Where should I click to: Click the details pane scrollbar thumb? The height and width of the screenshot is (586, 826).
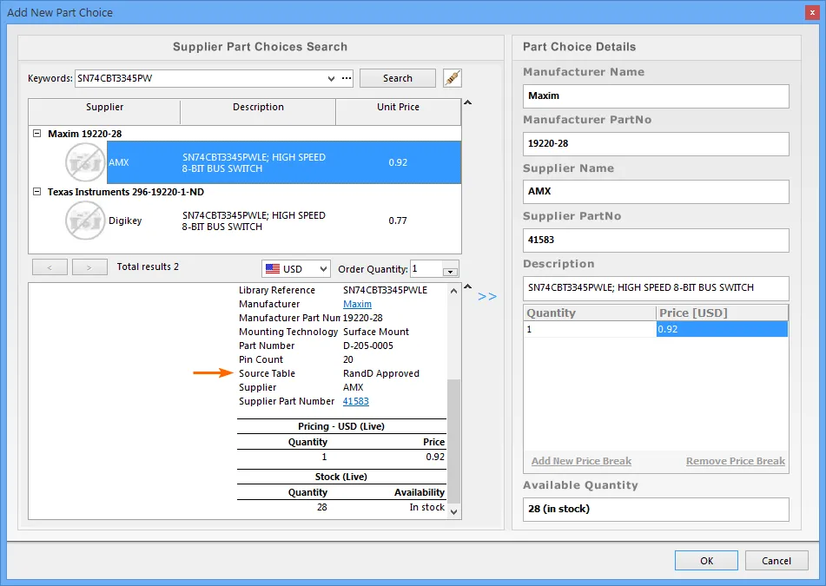(453, 441)
